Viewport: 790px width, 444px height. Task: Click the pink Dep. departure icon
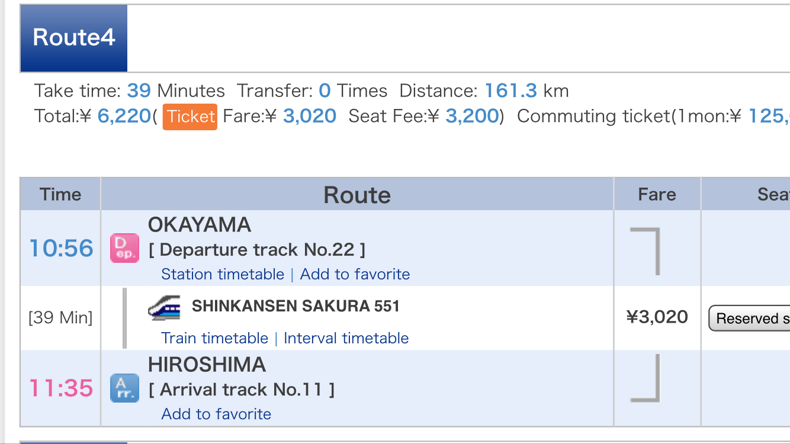point(124,248)
